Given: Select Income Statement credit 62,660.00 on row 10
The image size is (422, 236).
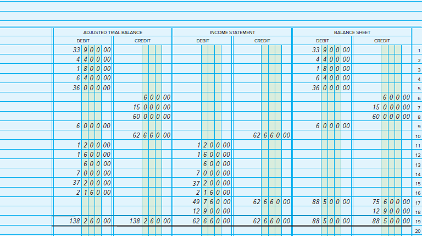Looking at the screenshot, I should pos(270,135).
